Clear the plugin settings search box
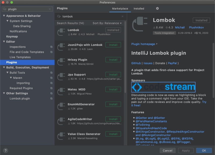This screenshot has height=155, width=215. coord(50,9)
